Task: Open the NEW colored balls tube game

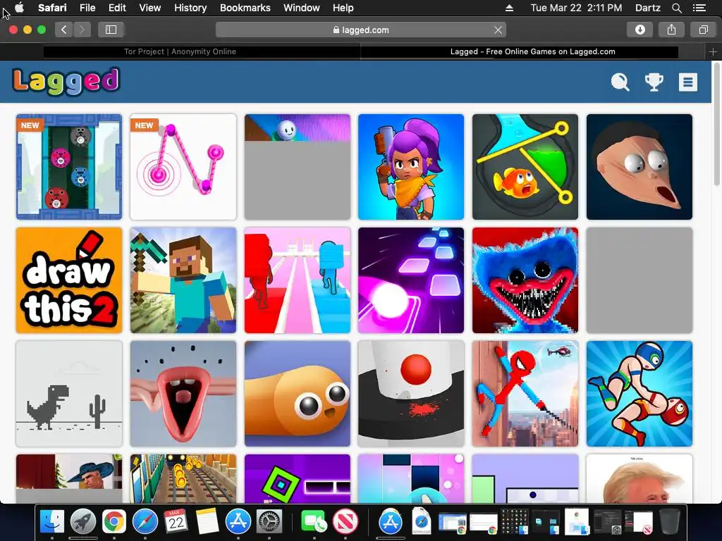Action: click(69, 167)
